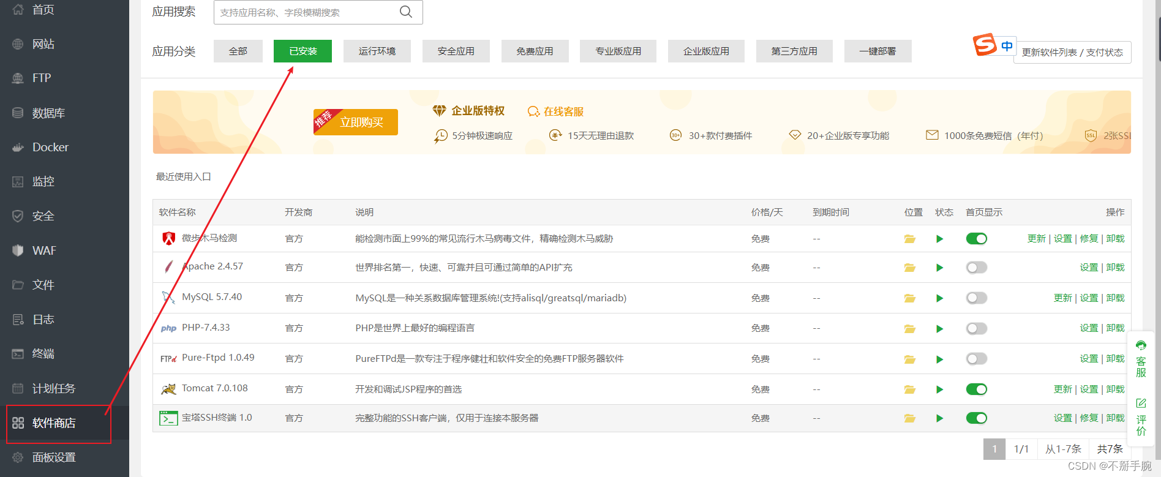Click the search magnifier icon

(406, 12)
